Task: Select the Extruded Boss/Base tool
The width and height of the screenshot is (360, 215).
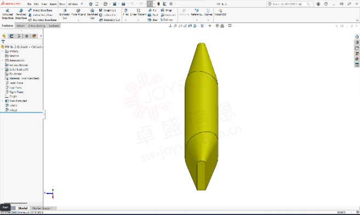Action: pos(8,14)
